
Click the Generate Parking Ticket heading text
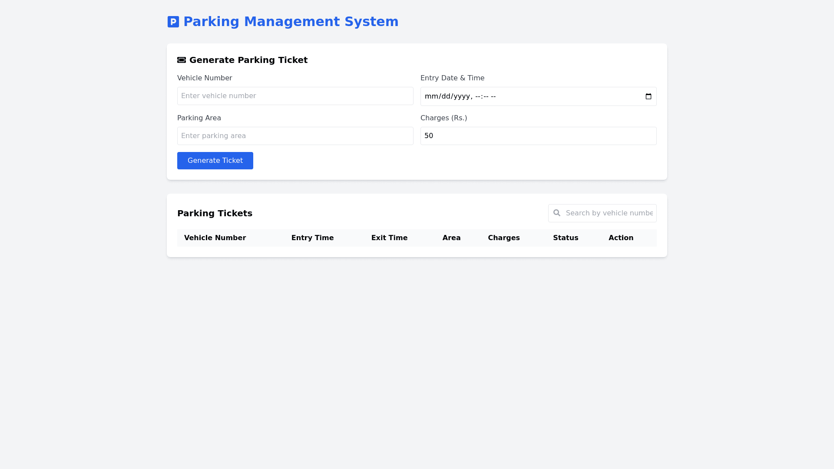point(248,60)
